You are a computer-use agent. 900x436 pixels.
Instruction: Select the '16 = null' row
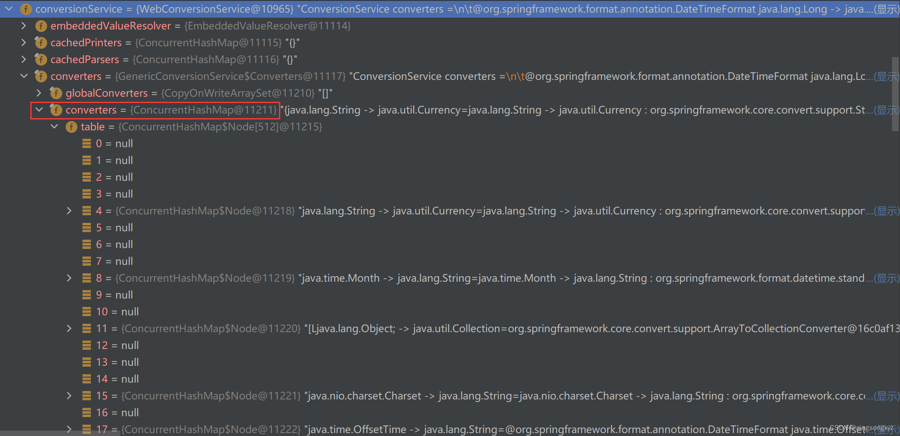(x=117, y=412)
